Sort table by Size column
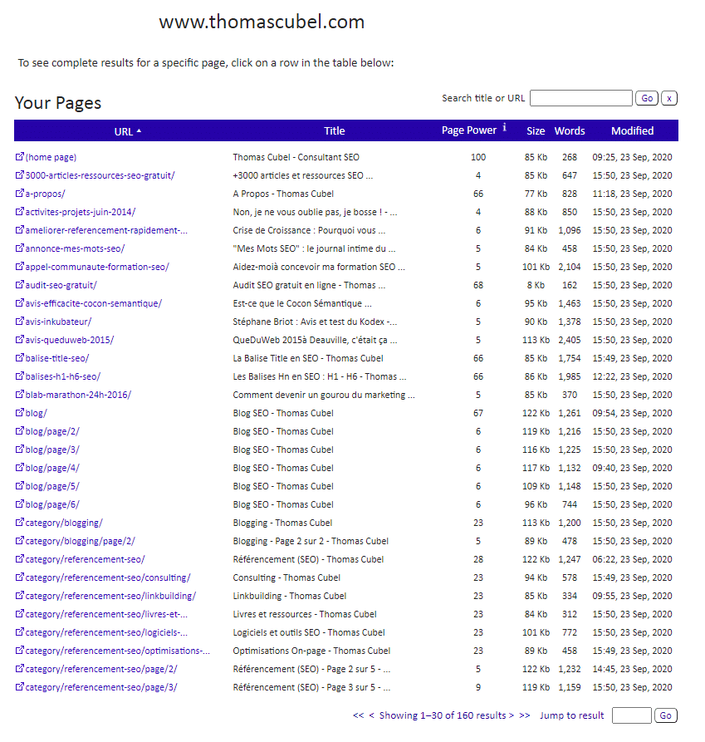This screenshot has height=742, width=705. point(536,131)
